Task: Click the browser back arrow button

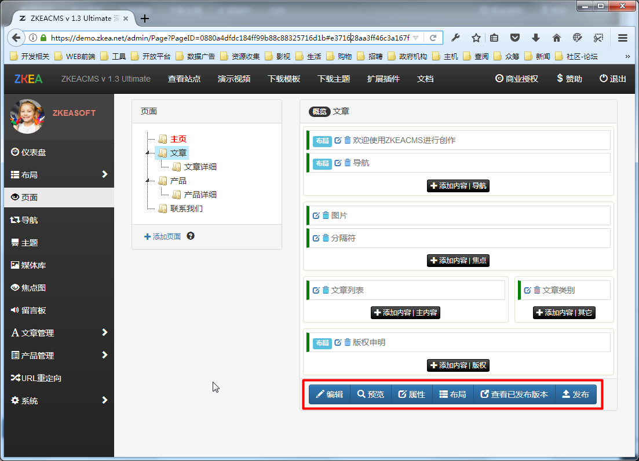Action: pyautogui.click(x=16, y=38)
